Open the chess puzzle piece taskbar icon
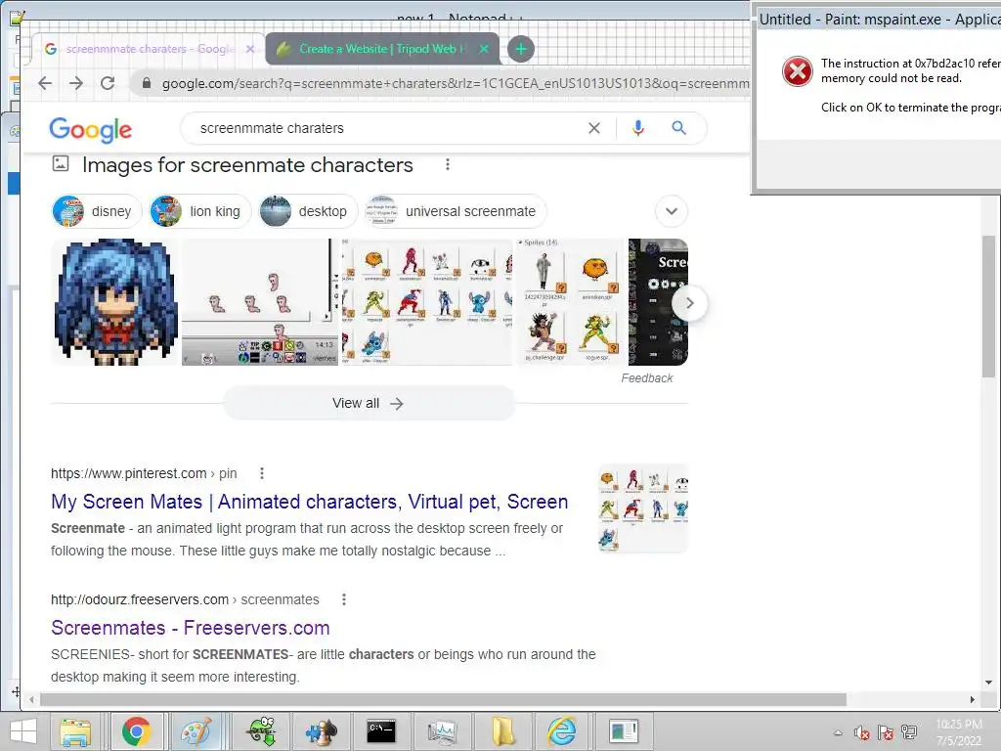Screen dimensions: 1001x751 click(321, 731)
